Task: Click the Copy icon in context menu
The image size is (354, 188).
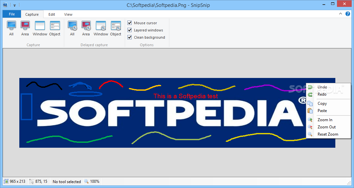Action: (310, 103)
